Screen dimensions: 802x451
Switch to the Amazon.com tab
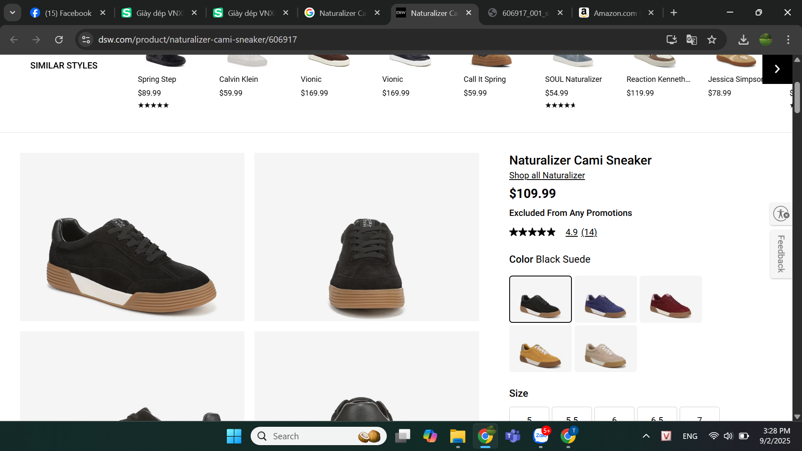click(615, 13)
